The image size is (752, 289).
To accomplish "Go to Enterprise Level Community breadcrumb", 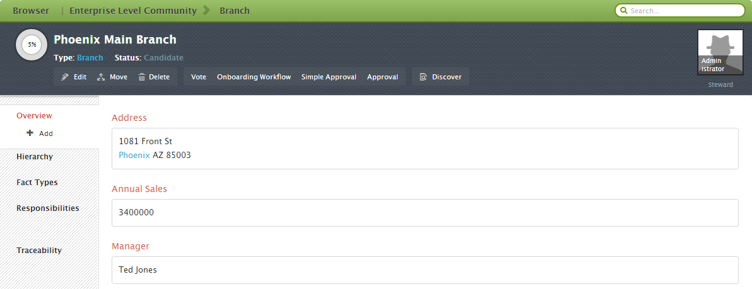I will (x=133, y=11).
